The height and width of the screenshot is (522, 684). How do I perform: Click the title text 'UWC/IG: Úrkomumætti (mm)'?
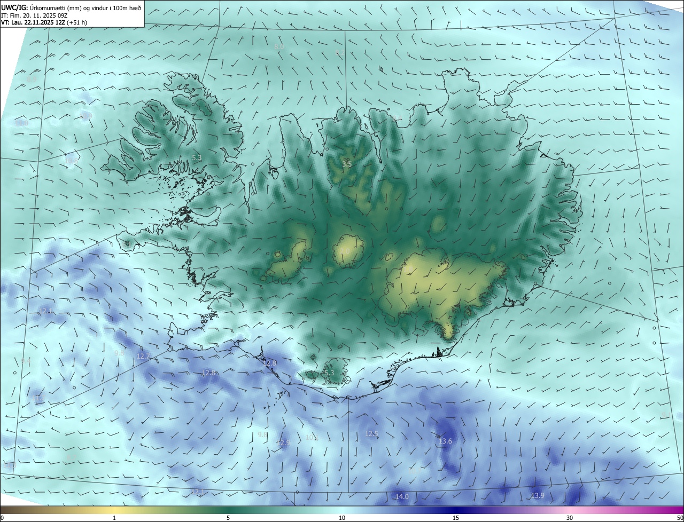42,7
